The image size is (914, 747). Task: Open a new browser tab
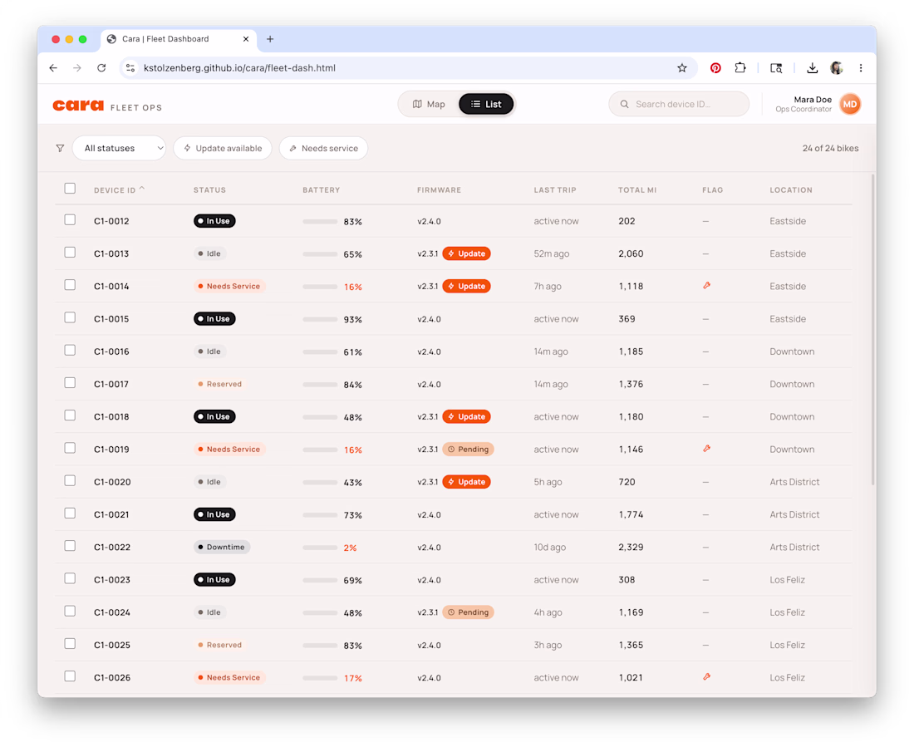[x=270, y=39]
